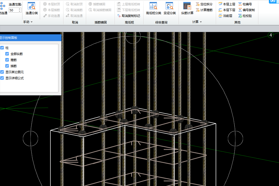Select the 本层上层 view option
The width and height of the screenshot is (279, 186).
[227, 4]
